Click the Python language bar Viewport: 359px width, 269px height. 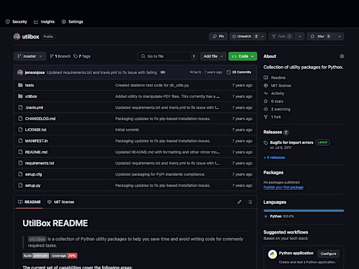click(304, 211)
